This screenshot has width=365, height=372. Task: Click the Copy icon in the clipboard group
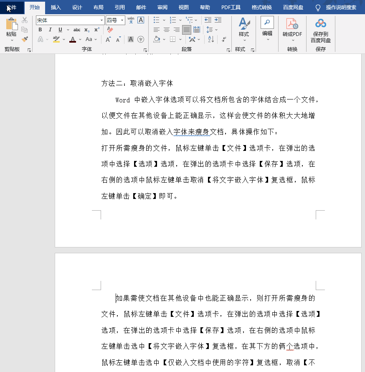pos(25,30)
